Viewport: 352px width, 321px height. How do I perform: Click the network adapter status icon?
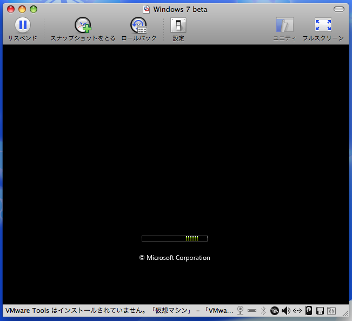pos(297,311)
